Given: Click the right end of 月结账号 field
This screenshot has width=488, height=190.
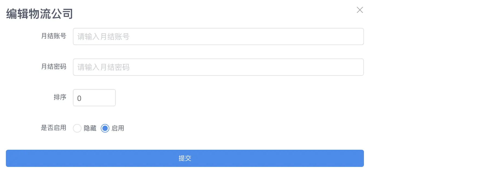Looking at the screenshot, I should (x=356, y=36).
